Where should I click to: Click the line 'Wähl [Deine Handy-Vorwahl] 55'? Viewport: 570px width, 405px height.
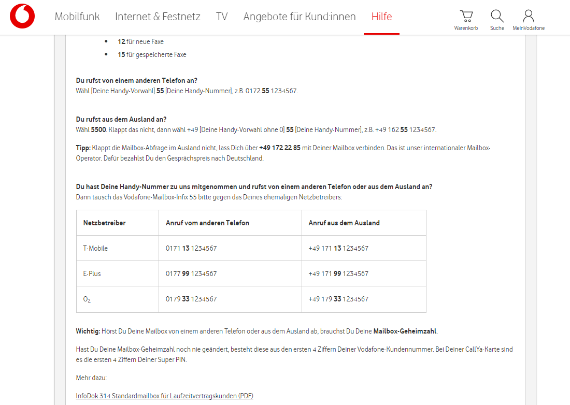coord(187,91)
